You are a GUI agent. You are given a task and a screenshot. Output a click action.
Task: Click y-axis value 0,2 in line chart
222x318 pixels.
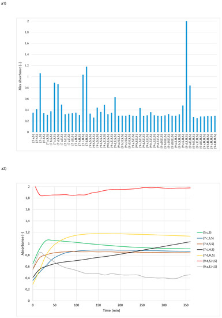pos(28,290)
